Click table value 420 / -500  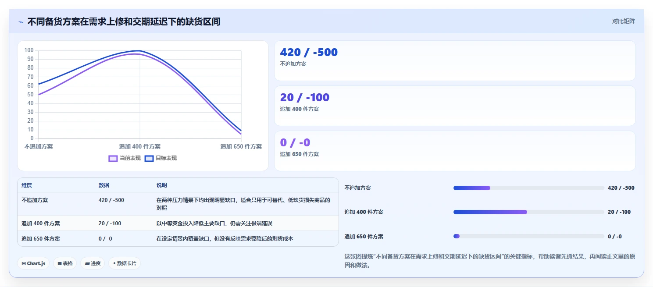click(x=111, y=200)
